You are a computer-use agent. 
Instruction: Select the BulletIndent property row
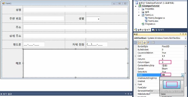(161, 50)
